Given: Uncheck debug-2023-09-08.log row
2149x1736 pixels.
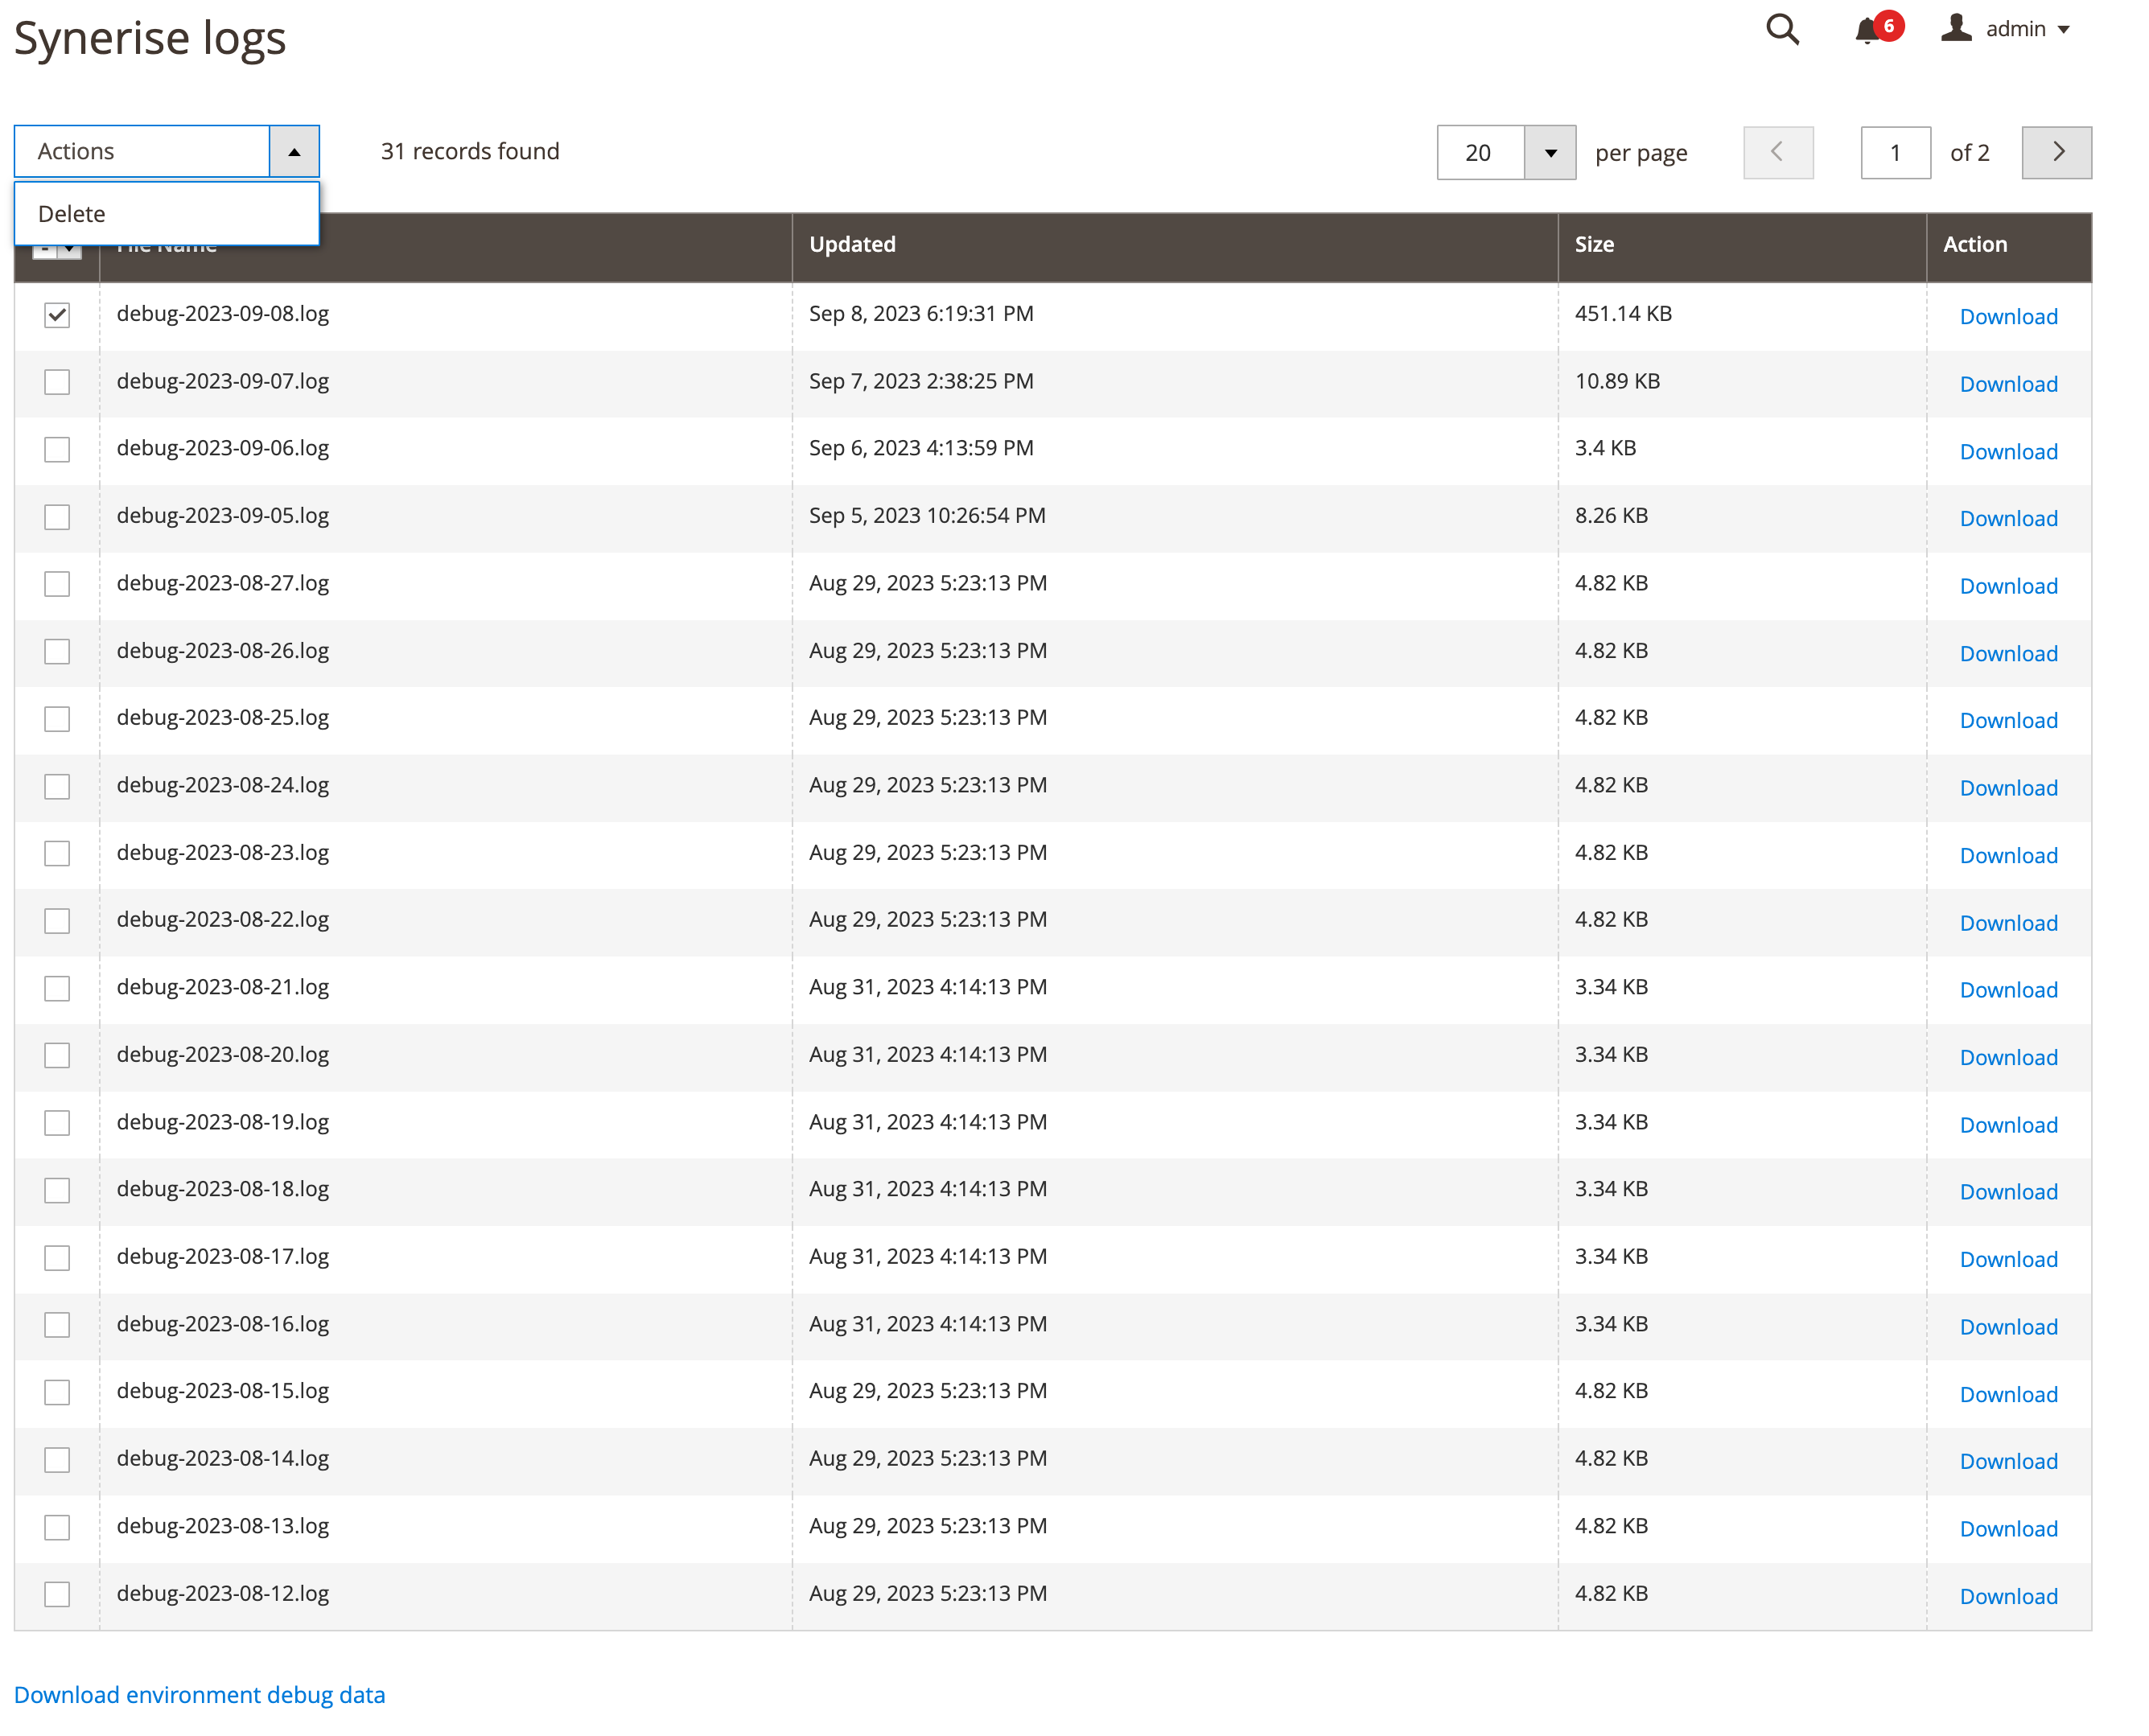Looking at the screenshot, I should coord(57,314).
